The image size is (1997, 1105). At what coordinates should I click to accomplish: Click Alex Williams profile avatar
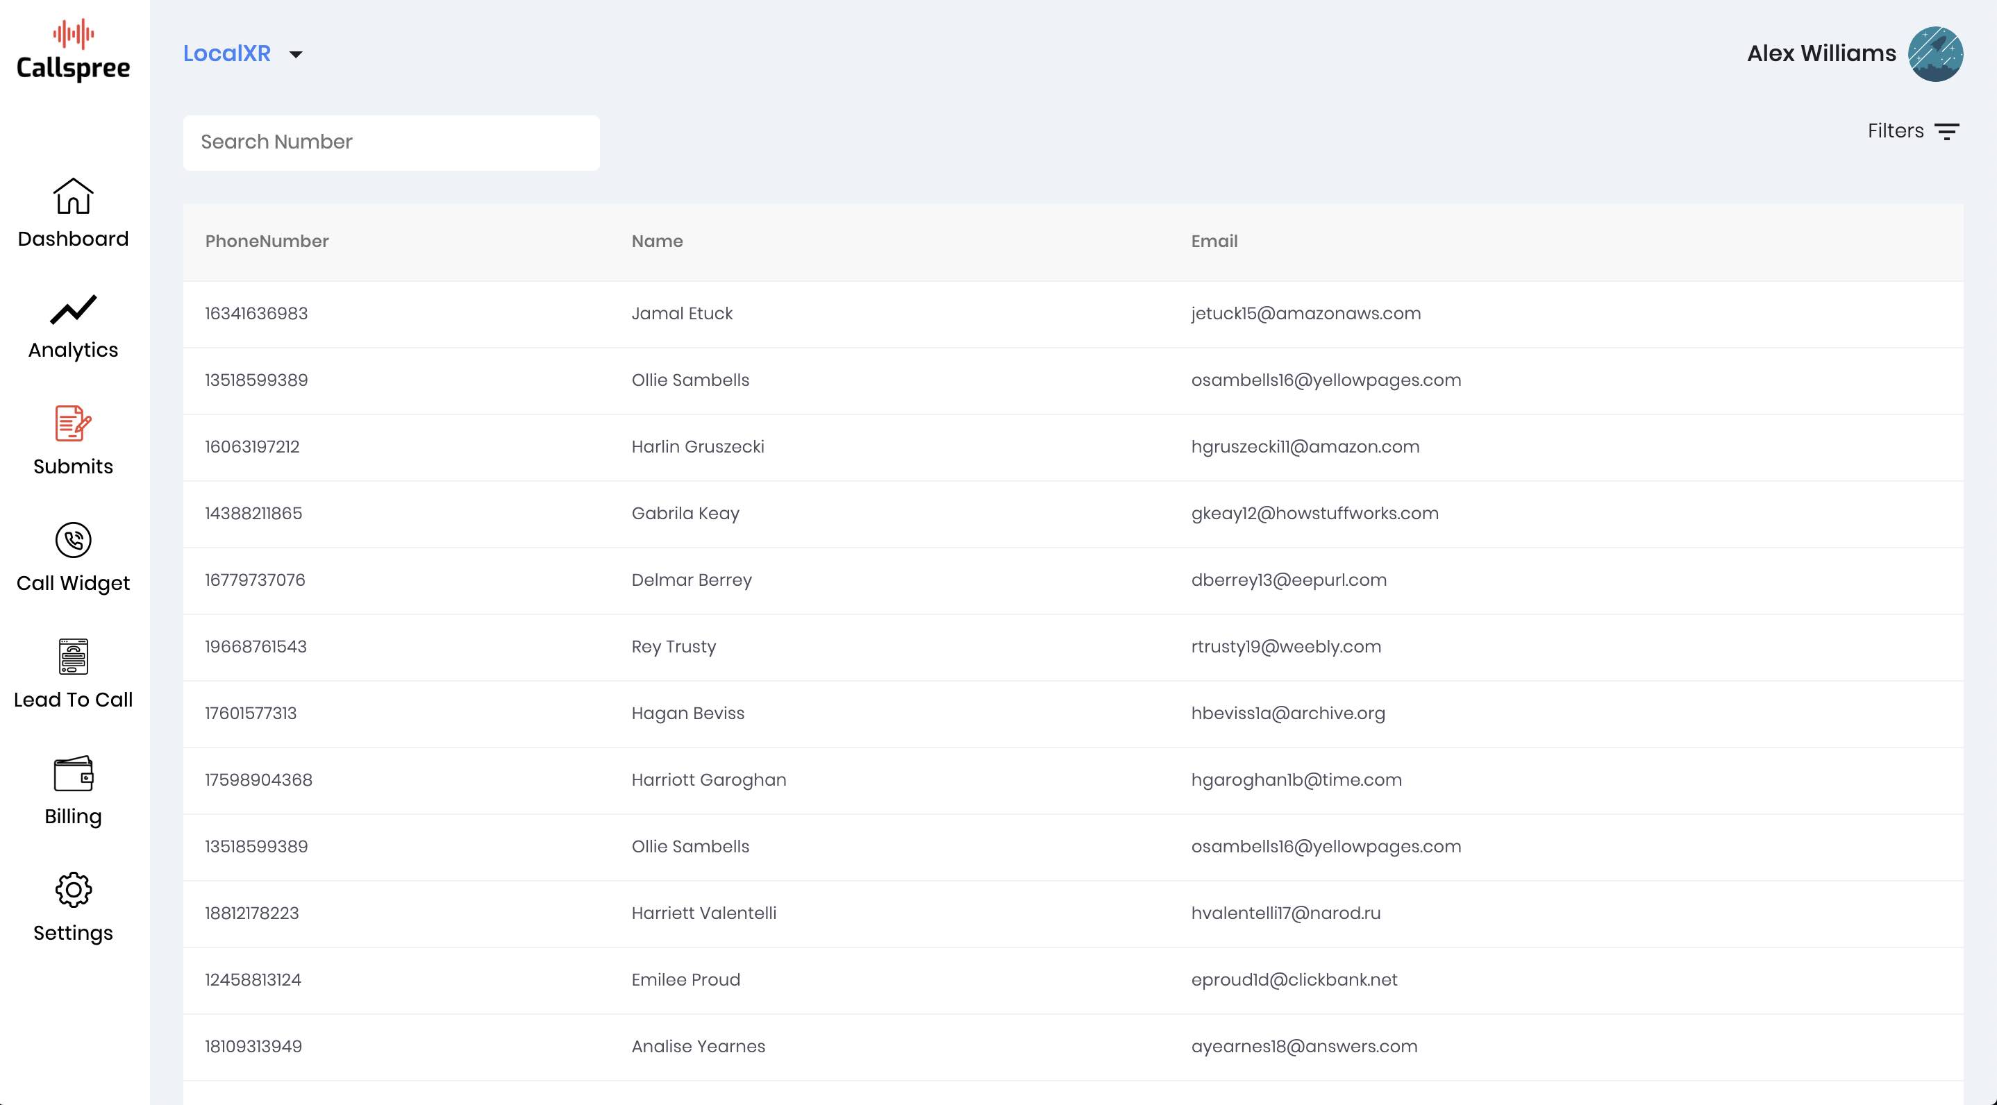tap(1935, 53)
